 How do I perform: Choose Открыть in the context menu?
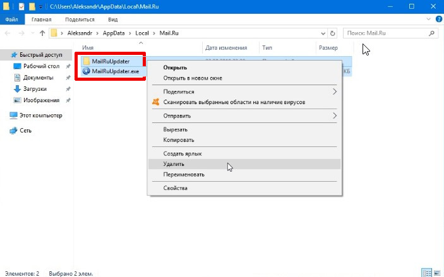(x=244, y=68)
